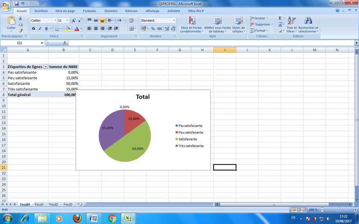Image resolution: width=359 pixels, height=224 pixels.
Task: Toggle align text right
Action: click(x=102, y=28)
